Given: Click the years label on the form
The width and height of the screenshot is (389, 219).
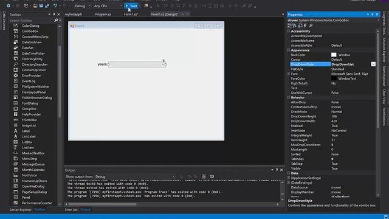Looking at the screenshot, I should pyautogui.click(x=102, y=64).
